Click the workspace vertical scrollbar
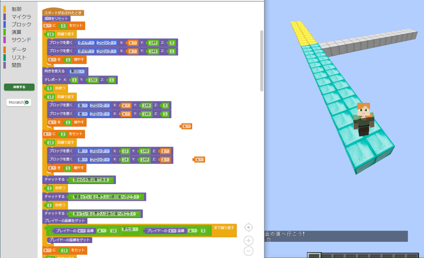The image size is (424, 258). tap(261, 60)
